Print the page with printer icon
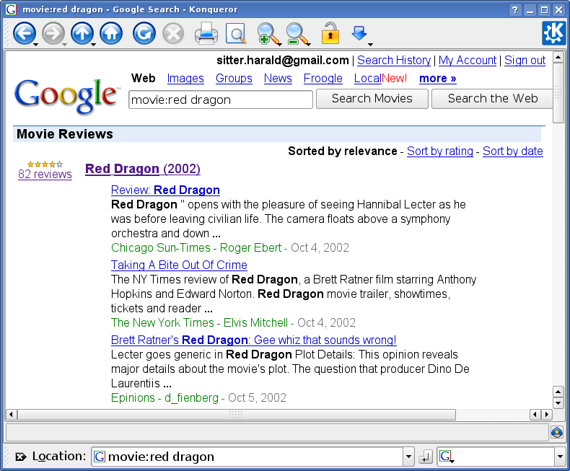The image size is (570, 471). click(206, 33)
